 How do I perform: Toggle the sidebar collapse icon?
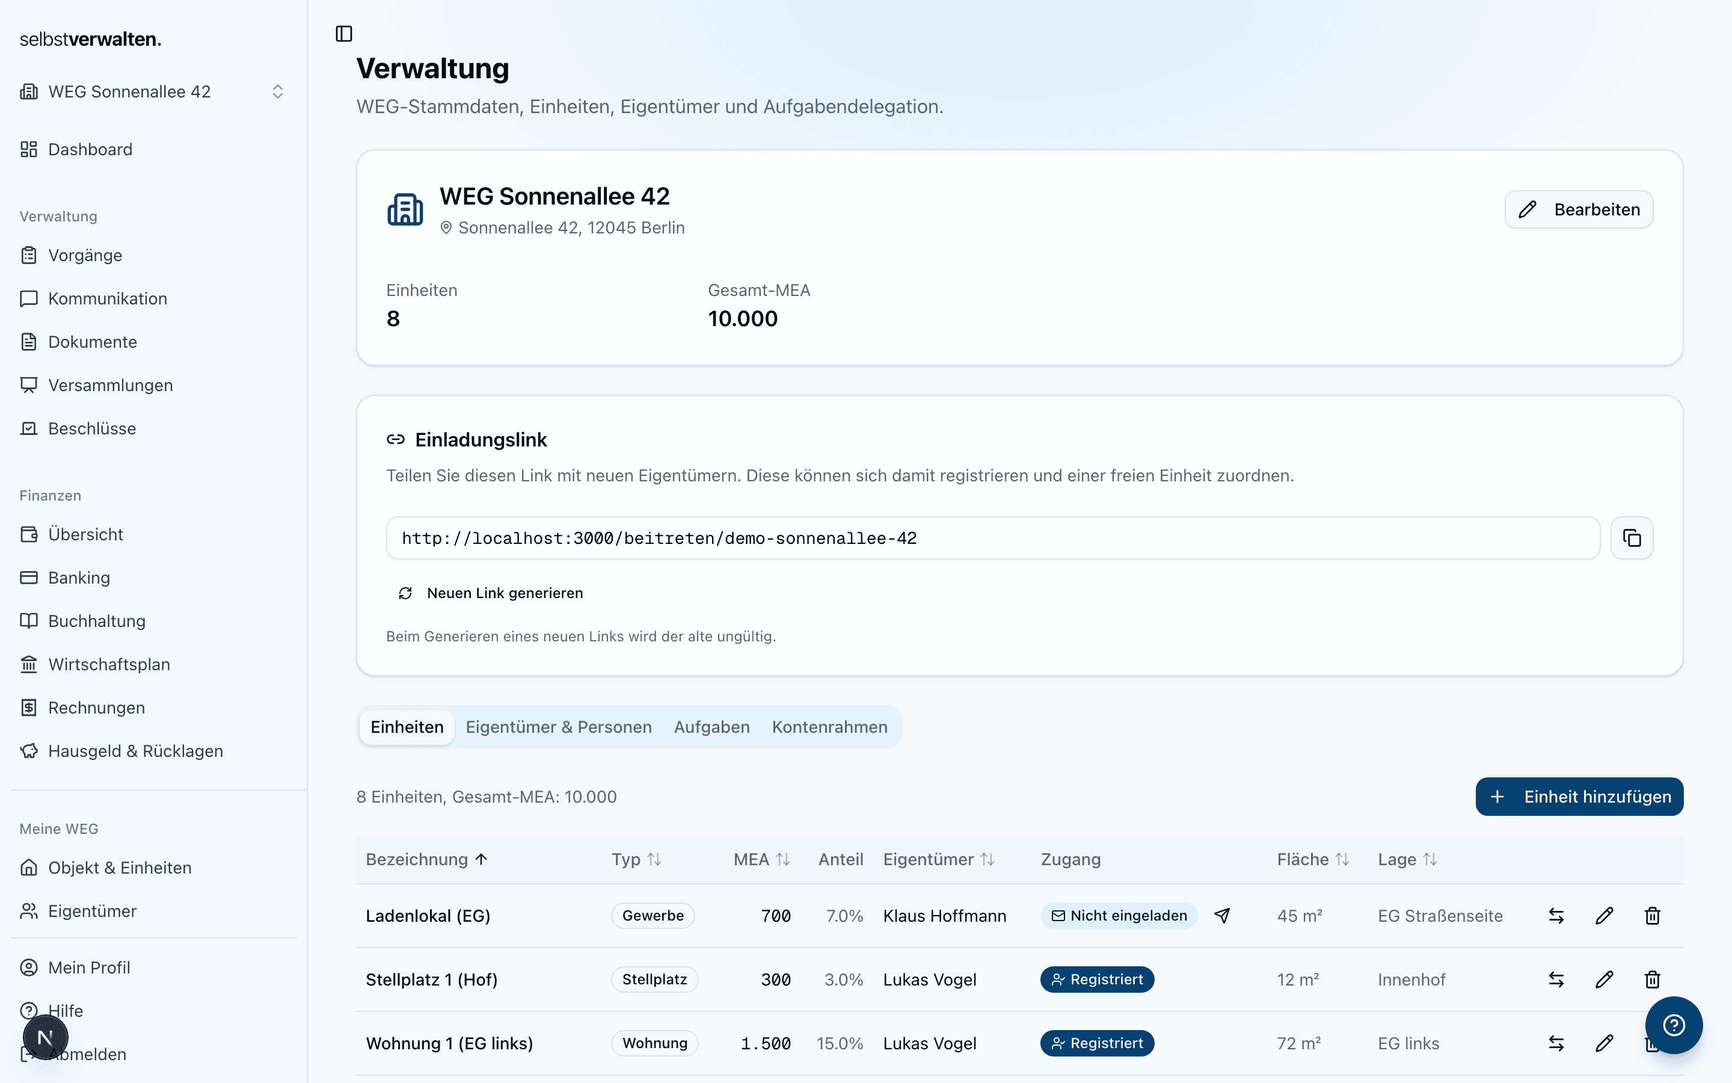(343, 34)
